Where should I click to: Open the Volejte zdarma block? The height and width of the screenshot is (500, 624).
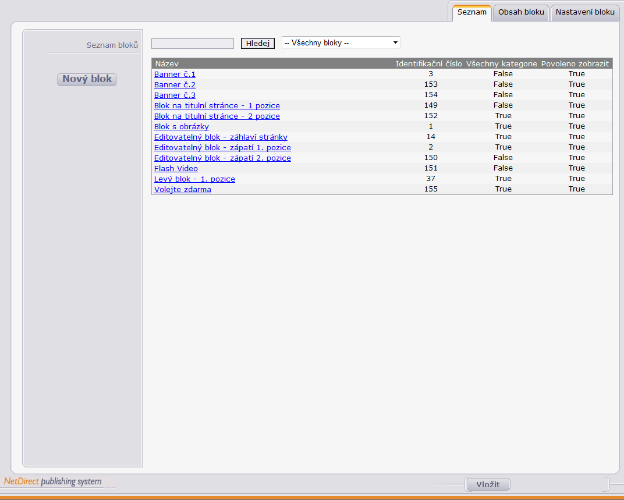coord(183,190)
